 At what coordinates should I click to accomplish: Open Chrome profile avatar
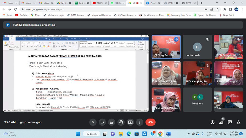click(236, 9)
